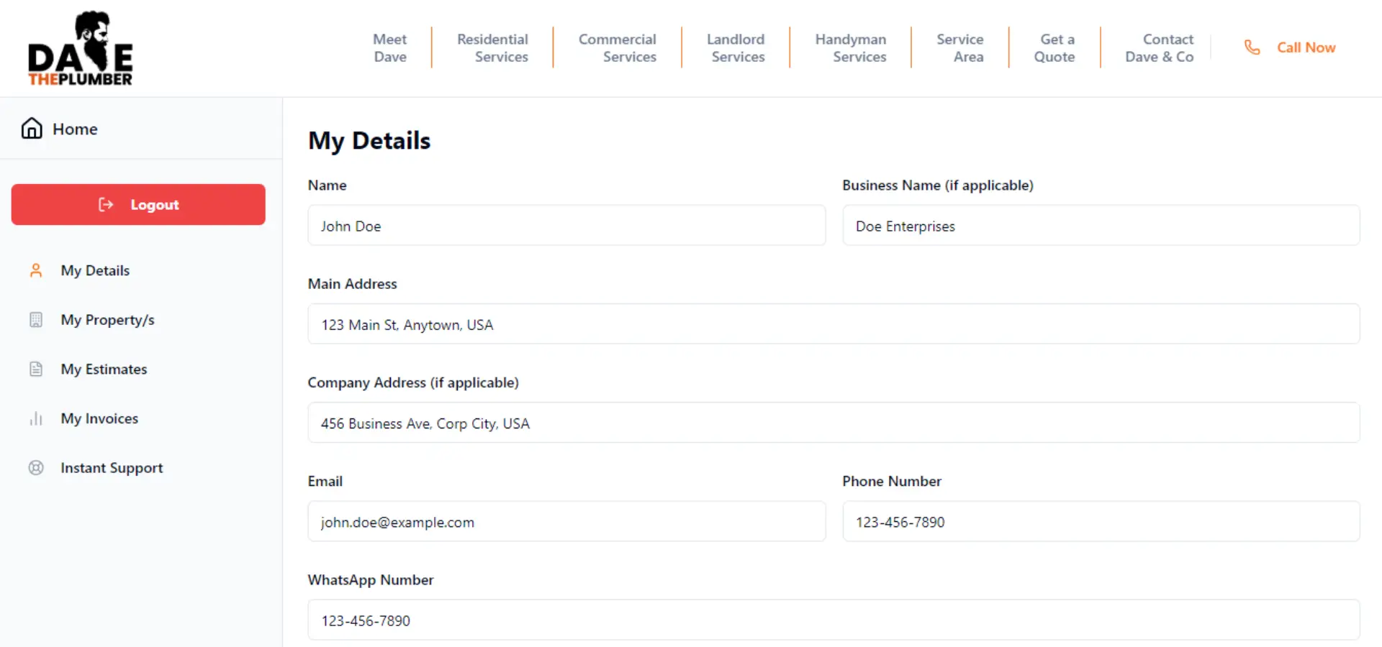Select Landlord Services in the header
This screenshot has height=647, width=1382.
(736, 48)
